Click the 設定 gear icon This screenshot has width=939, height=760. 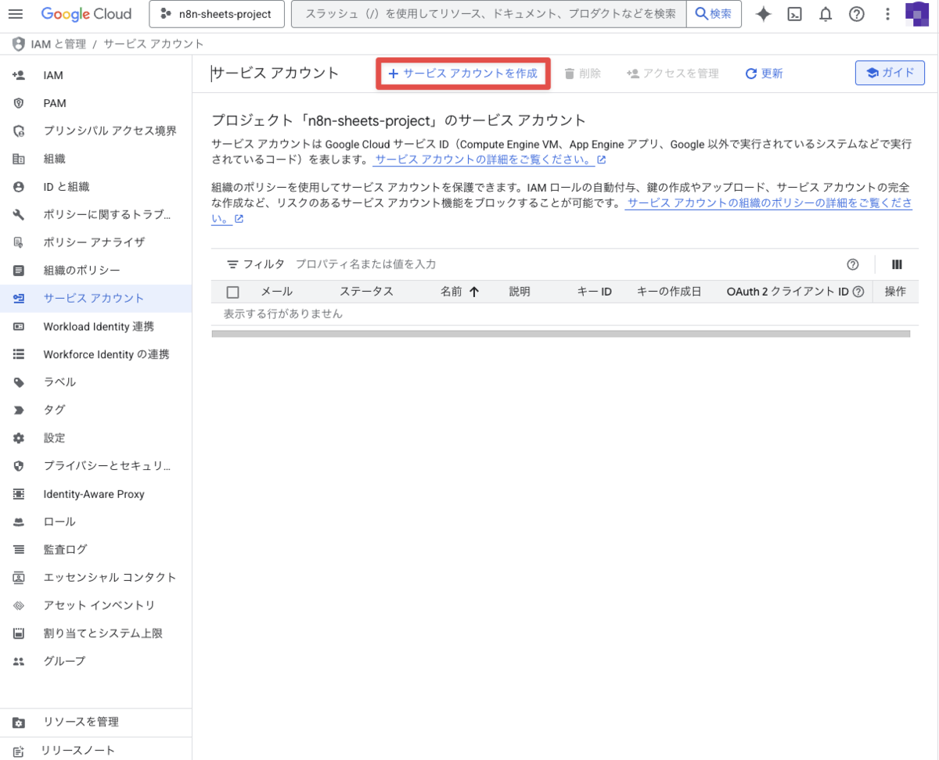[19, 438]
